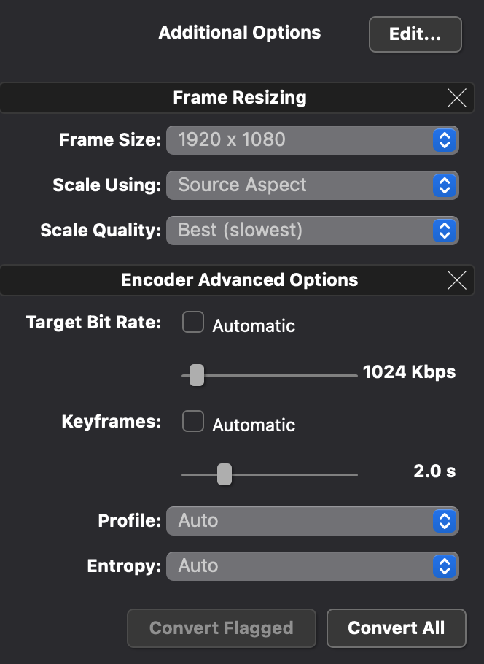Click the Additional Options heading

tap(240, 33)
